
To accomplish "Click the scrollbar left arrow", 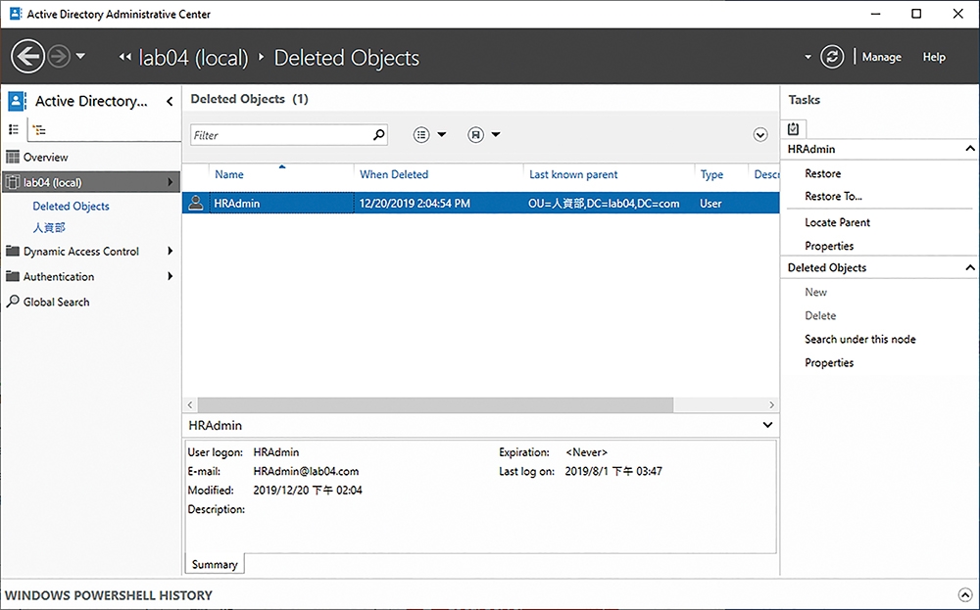I will tap(190, 404).
